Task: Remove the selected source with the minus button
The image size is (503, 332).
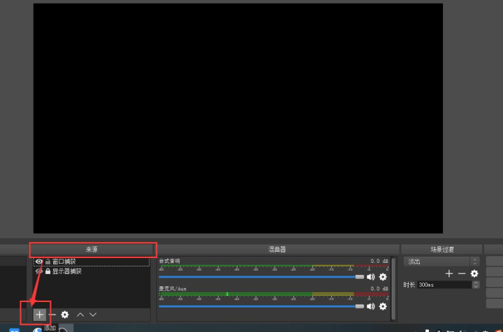Action: pos(52,315)
